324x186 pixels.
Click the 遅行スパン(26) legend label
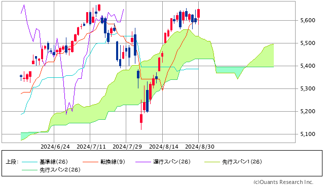172,162
